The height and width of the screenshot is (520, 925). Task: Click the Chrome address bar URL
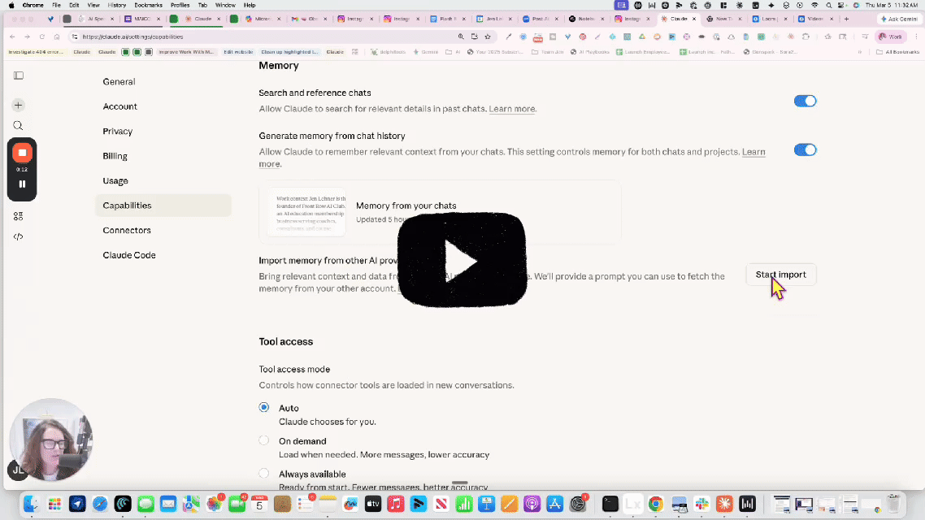[244, 37]
